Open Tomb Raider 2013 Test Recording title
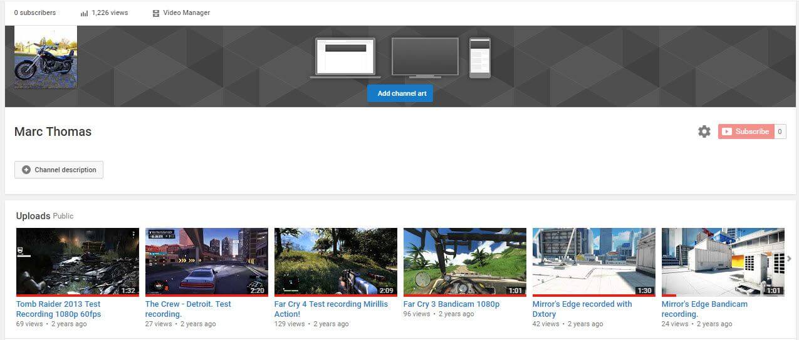This screenshot has height=340, width=799. [x=58, y=309]
